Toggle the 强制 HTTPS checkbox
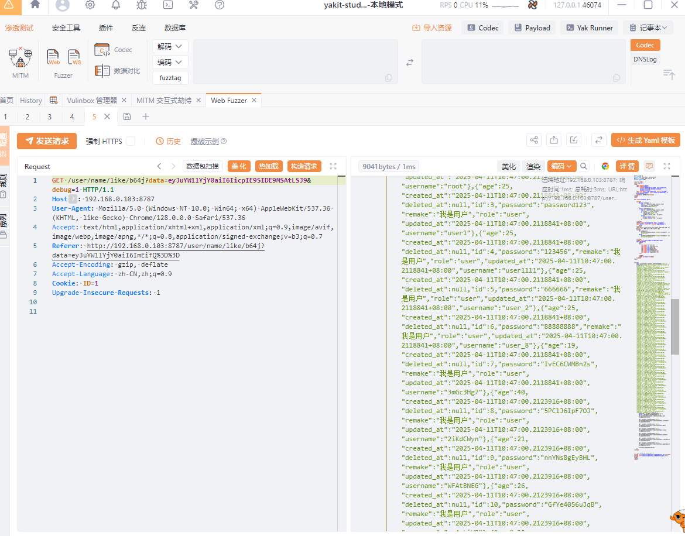Screen dimensions: 685x536 [x=131, y=141]
